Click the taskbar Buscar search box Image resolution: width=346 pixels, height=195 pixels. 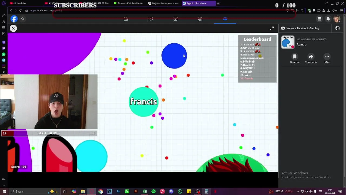35,191
